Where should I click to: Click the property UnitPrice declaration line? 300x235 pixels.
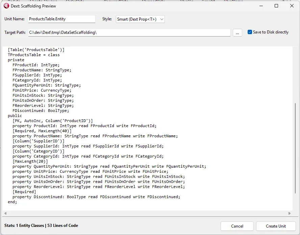point(90,172)
